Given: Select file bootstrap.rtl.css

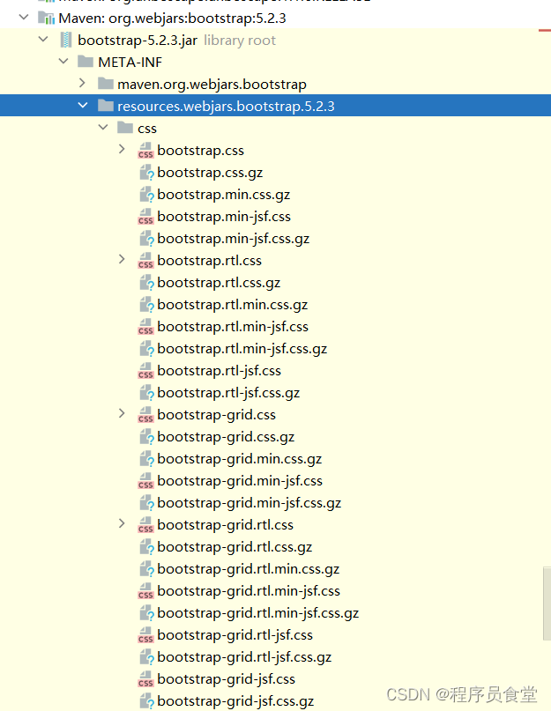Looking at the screenshot, I should [x=210, y=260].
